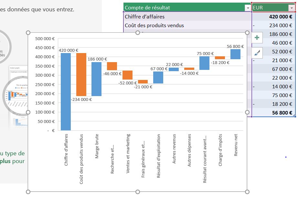This screenshot has width=298, height=198.
Task: Open the Chart Elements plus button
Action: 257,38
